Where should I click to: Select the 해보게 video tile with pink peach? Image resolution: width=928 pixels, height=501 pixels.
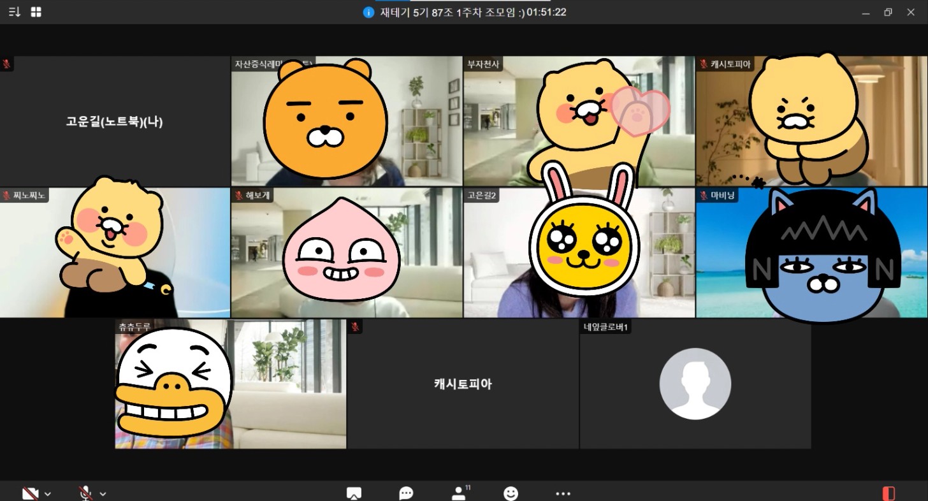click(x=347, y=252)
